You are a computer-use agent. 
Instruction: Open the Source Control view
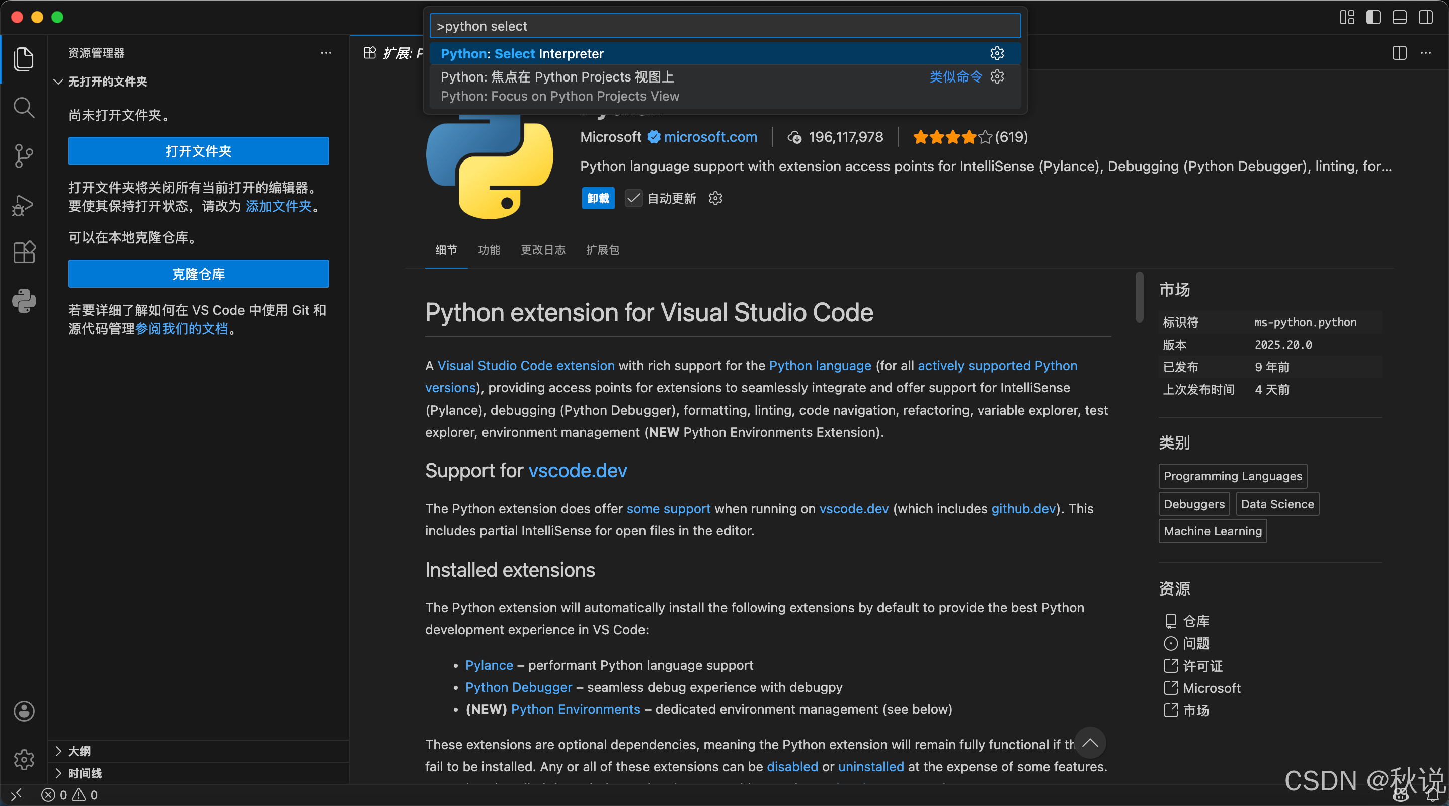[24, 156]
